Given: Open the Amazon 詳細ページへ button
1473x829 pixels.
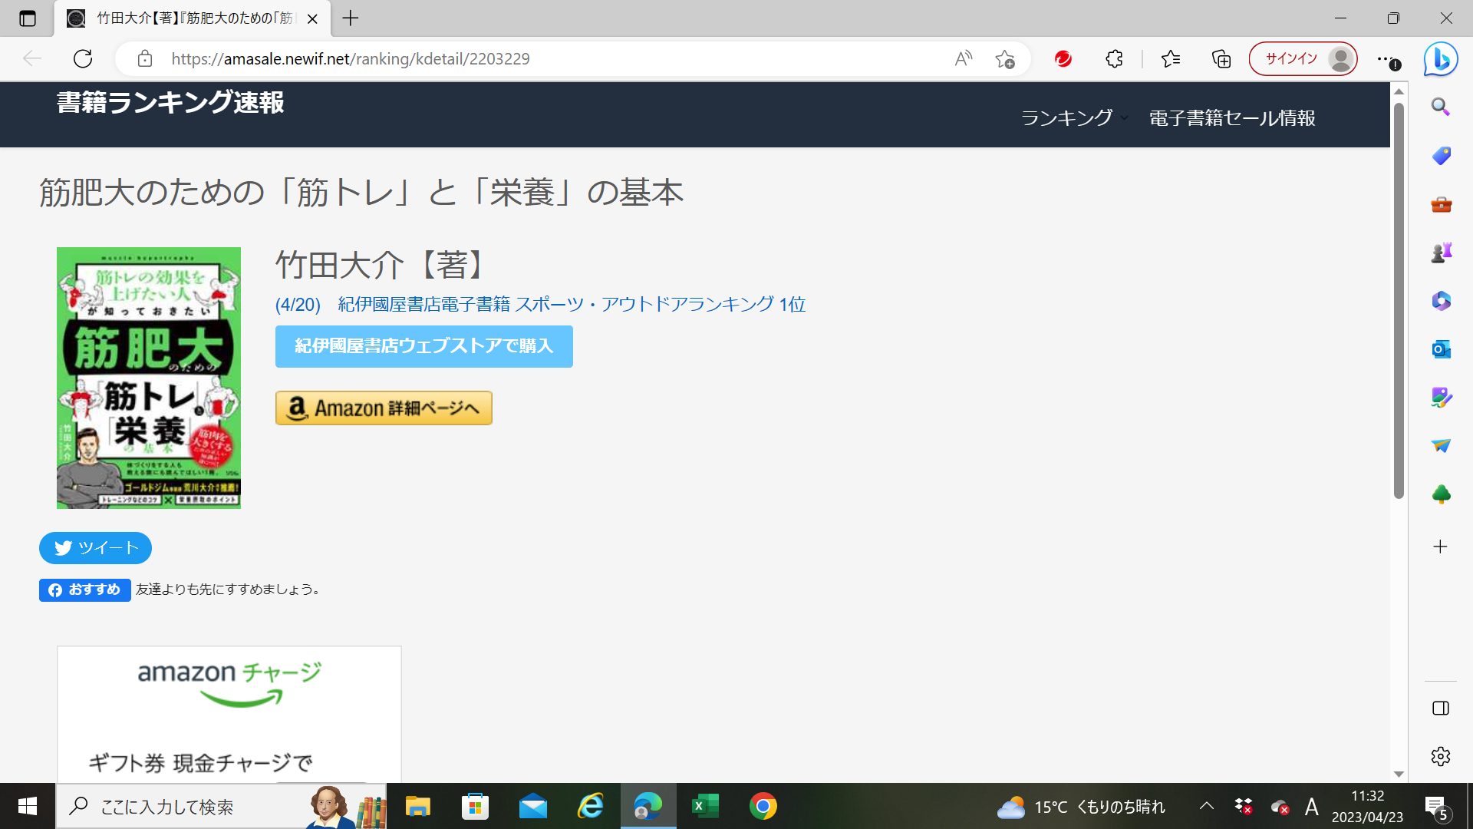Looking at the screenshot, I should (x=384, y=408).
